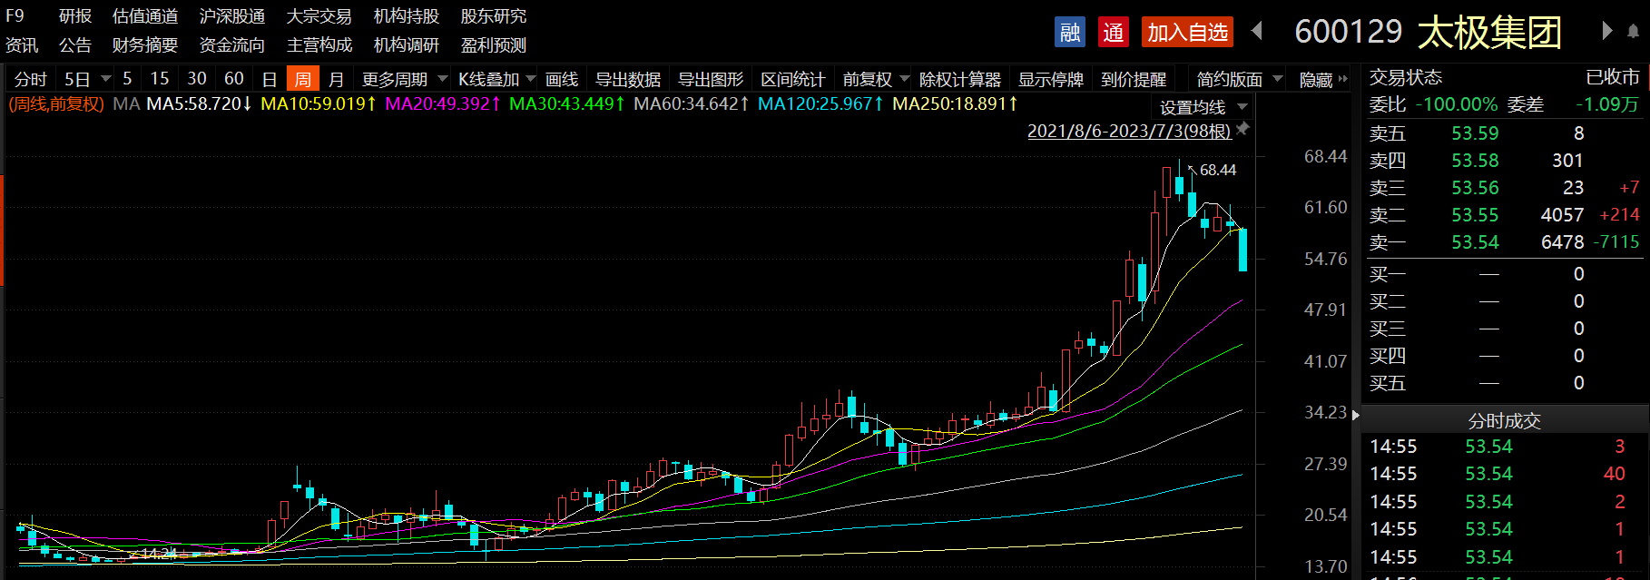Screen dimensions: 1650x580
Task: Click the blue 融 margin trading badge
Action: click(x=1070, y=33)
